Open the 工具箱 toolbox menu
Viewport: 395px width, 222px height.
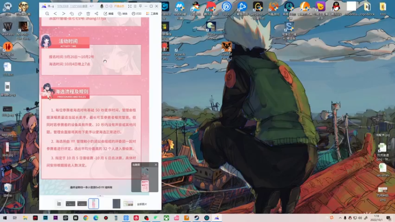(x=152, y=14)
